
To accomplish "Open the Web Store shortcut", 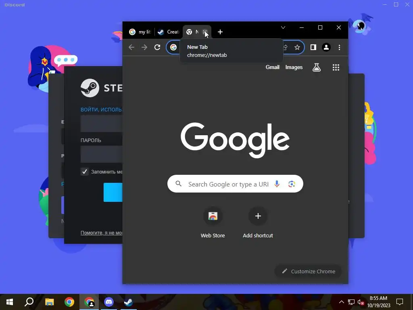I will point(213,223).
